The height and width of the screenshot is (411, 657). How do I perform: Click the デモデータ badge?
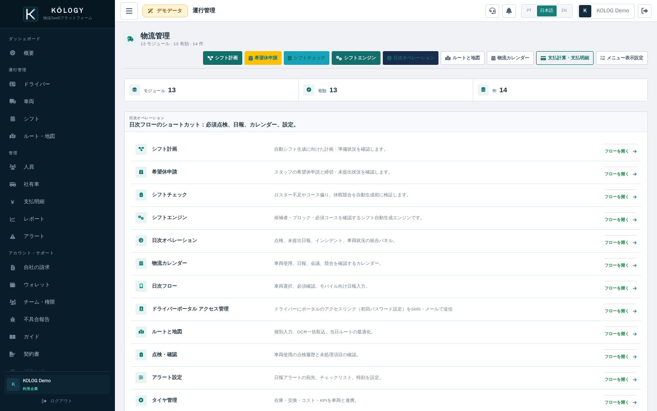[165, 11]
